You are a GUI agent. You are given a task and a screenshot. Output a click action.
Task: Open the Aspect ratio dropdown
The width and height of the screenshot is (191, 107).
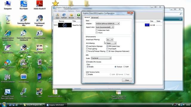[105, 27]
